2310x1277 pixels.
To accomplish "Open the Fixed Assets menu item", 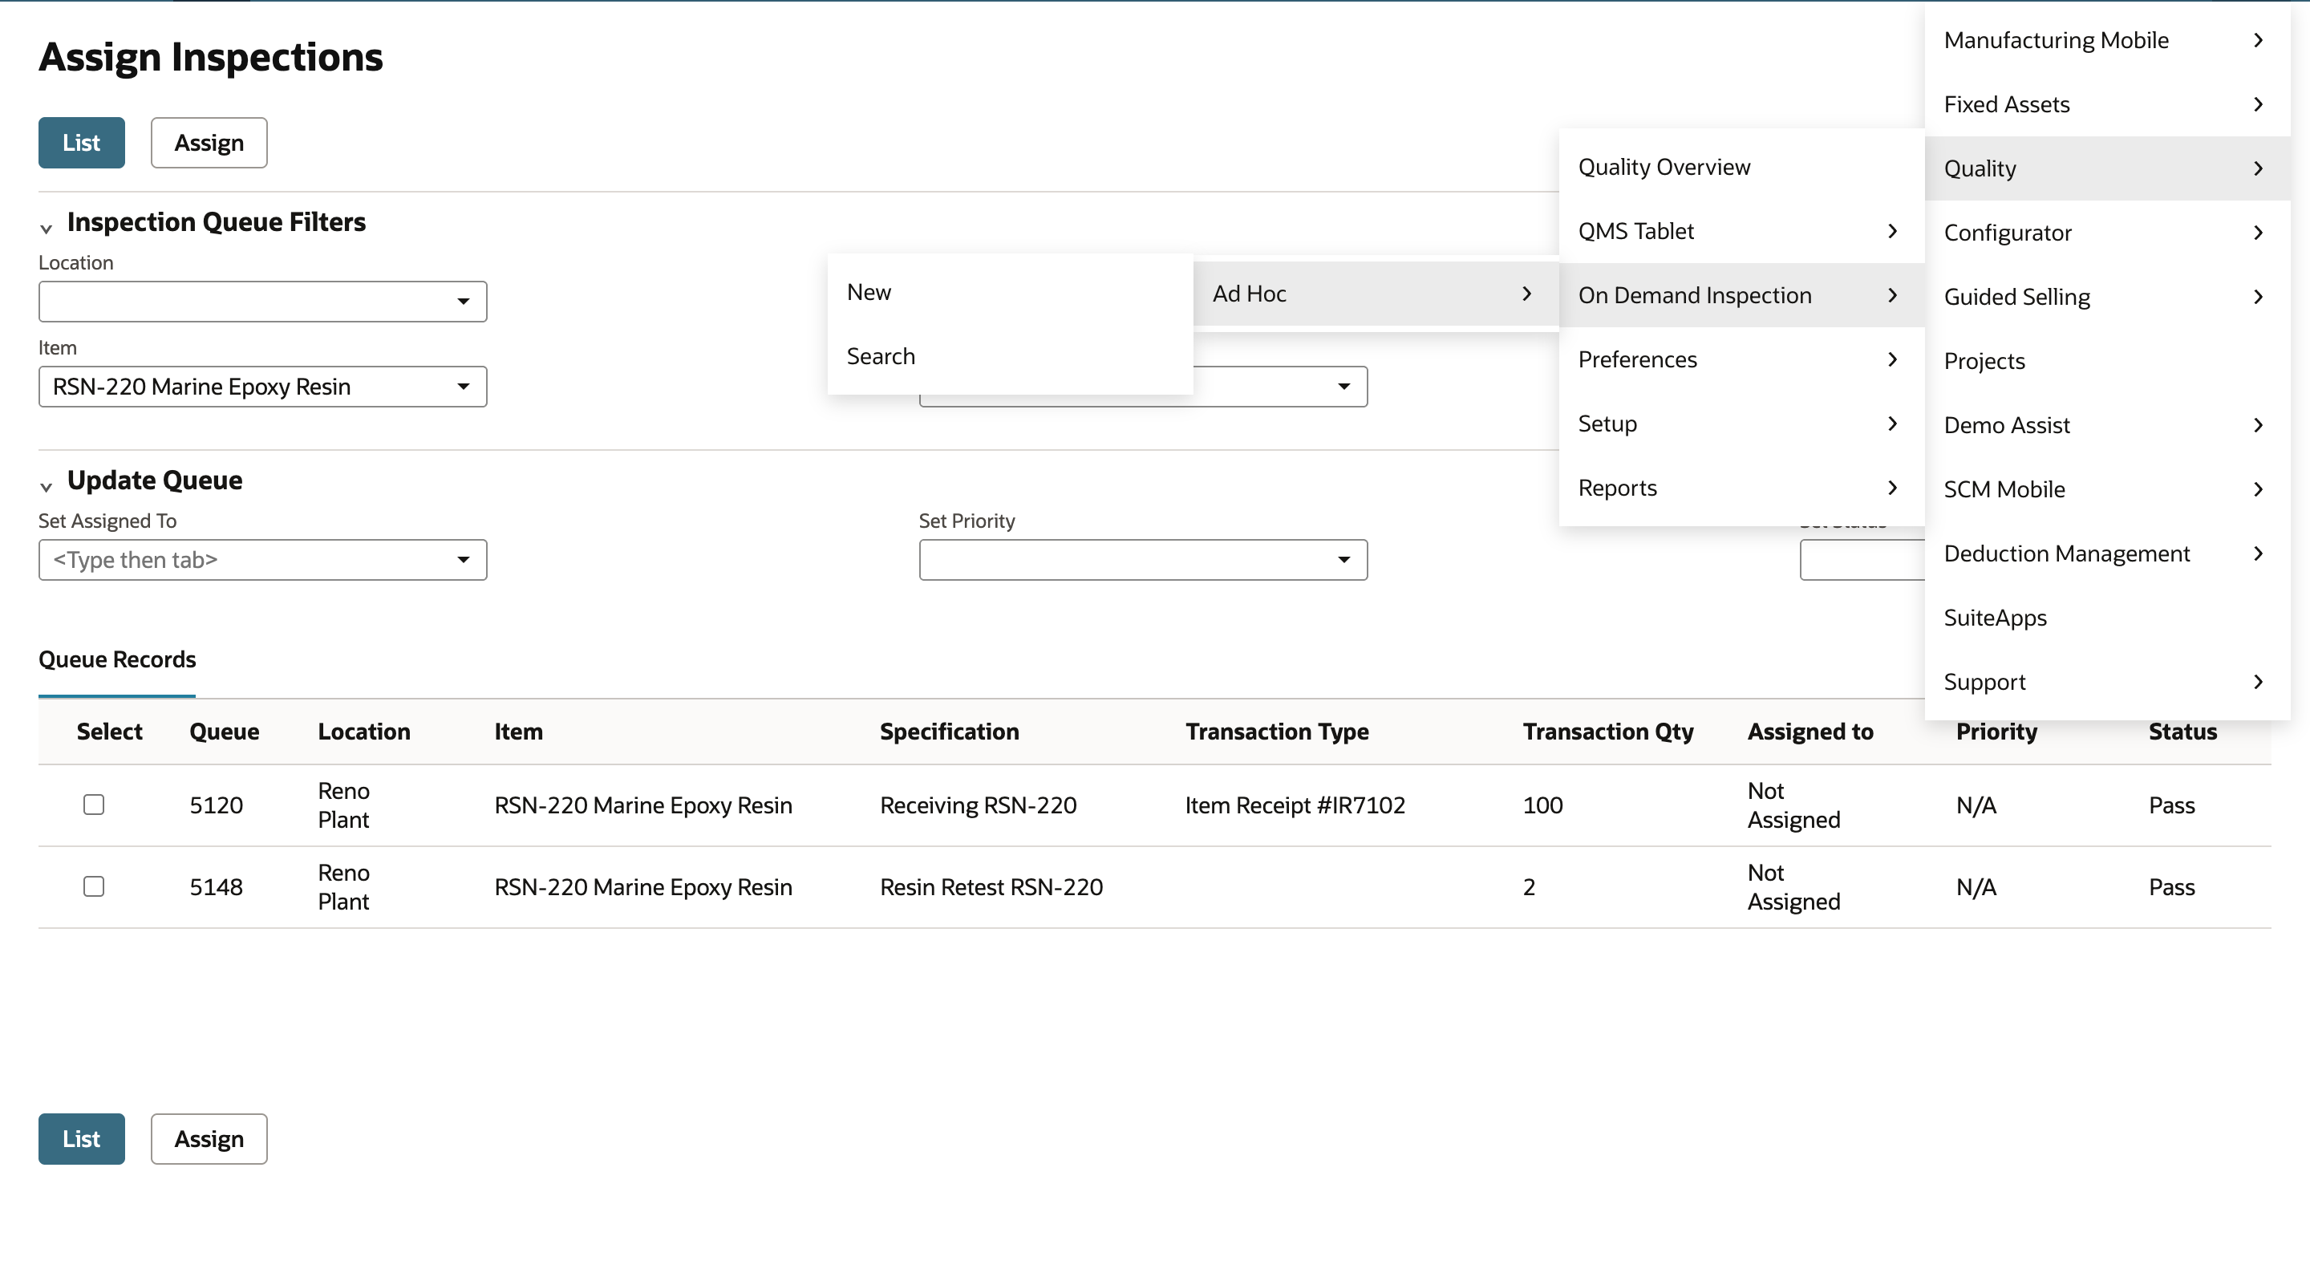I will (2107, 104).
